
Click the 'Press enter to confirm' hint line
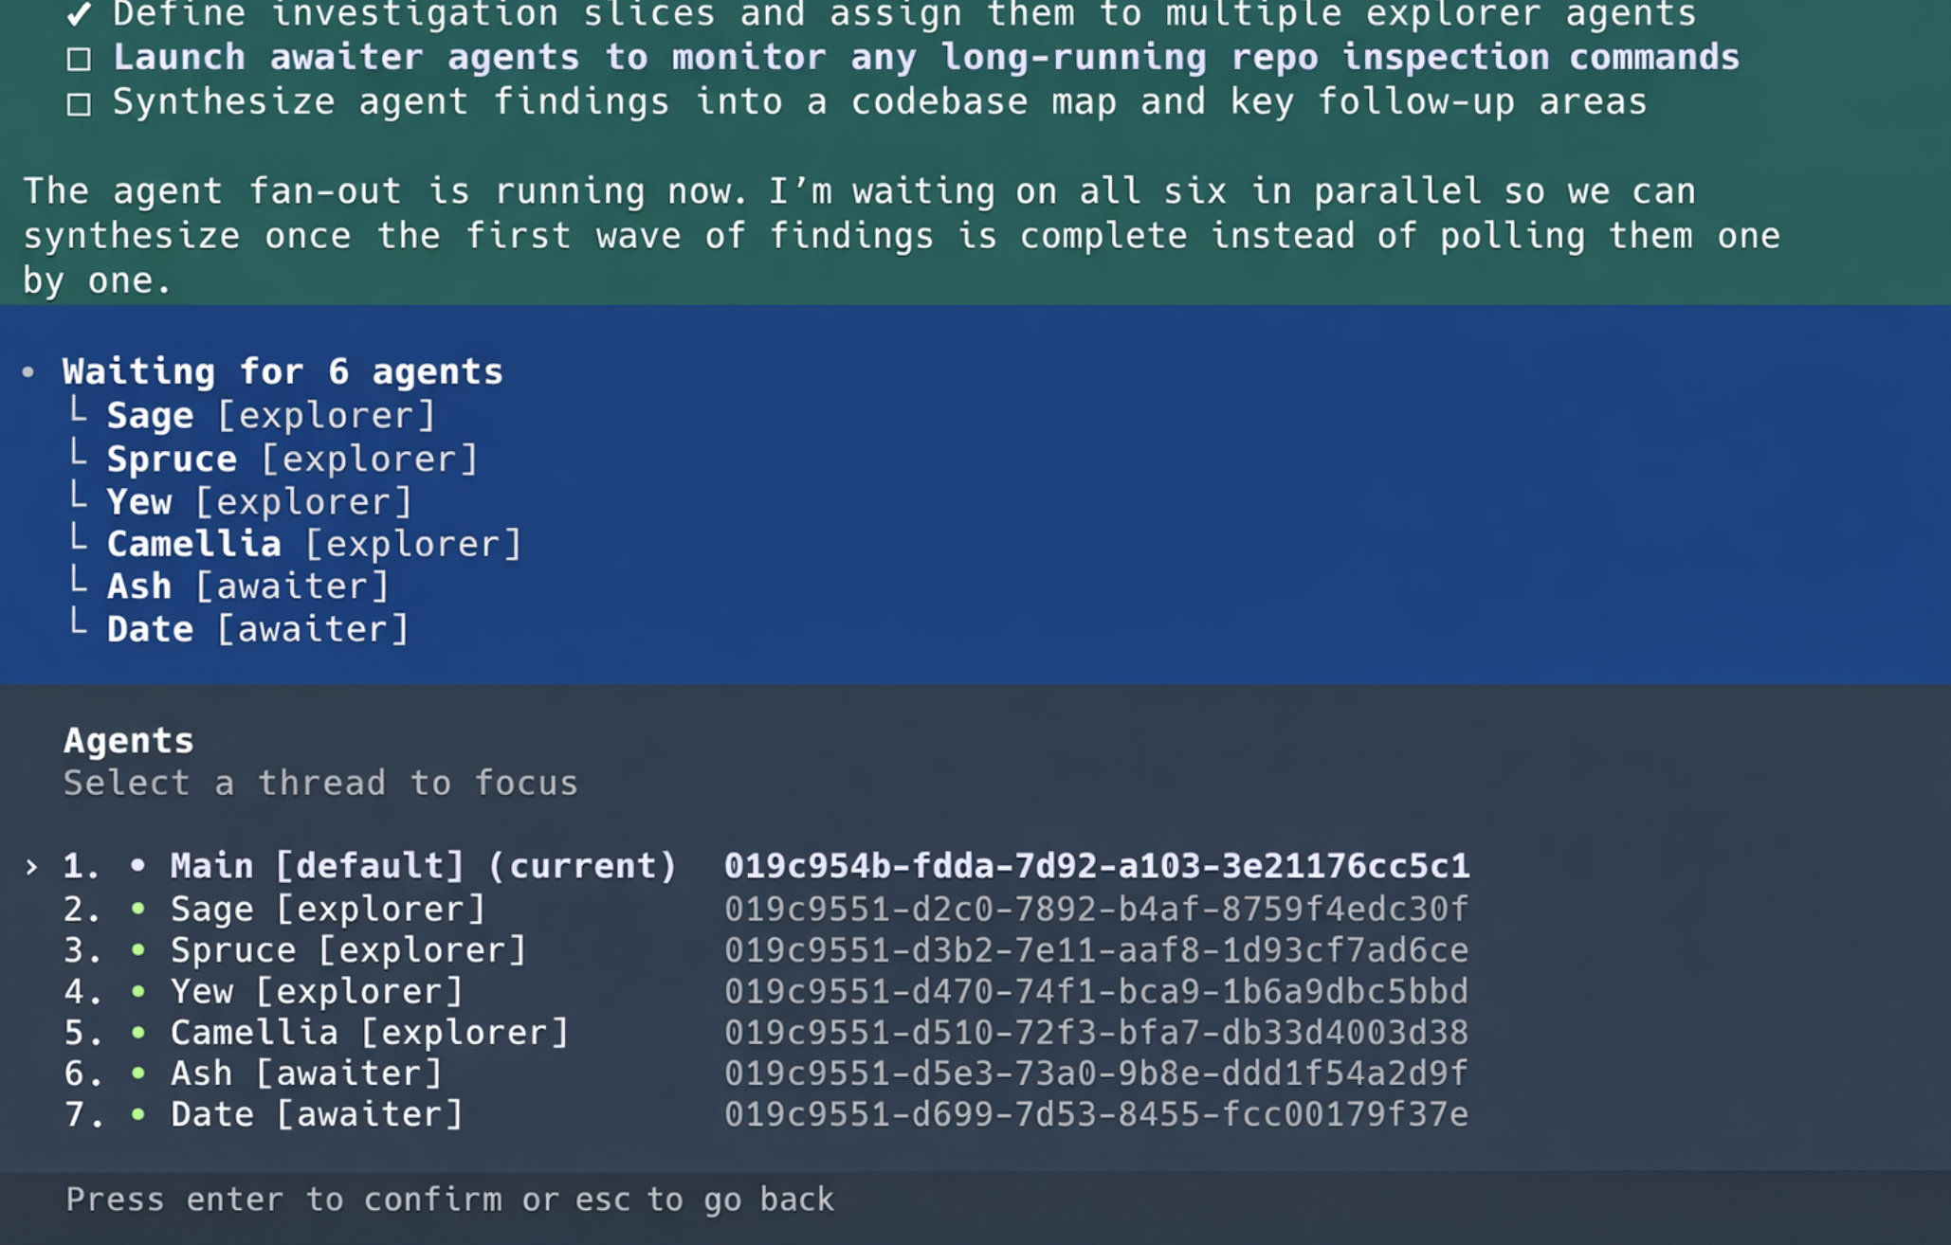449,1200
